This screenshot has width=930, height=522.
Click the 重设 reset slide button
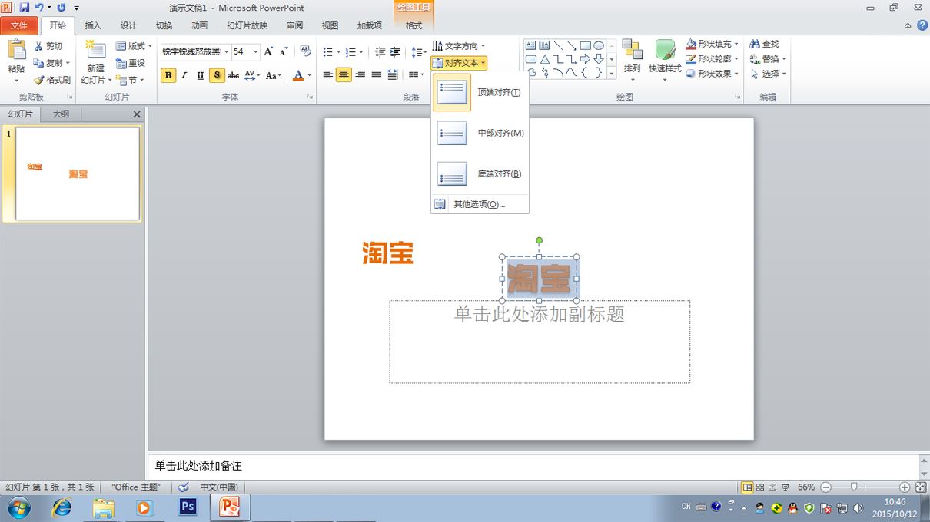pyautogui.click(x=131, y=63)
